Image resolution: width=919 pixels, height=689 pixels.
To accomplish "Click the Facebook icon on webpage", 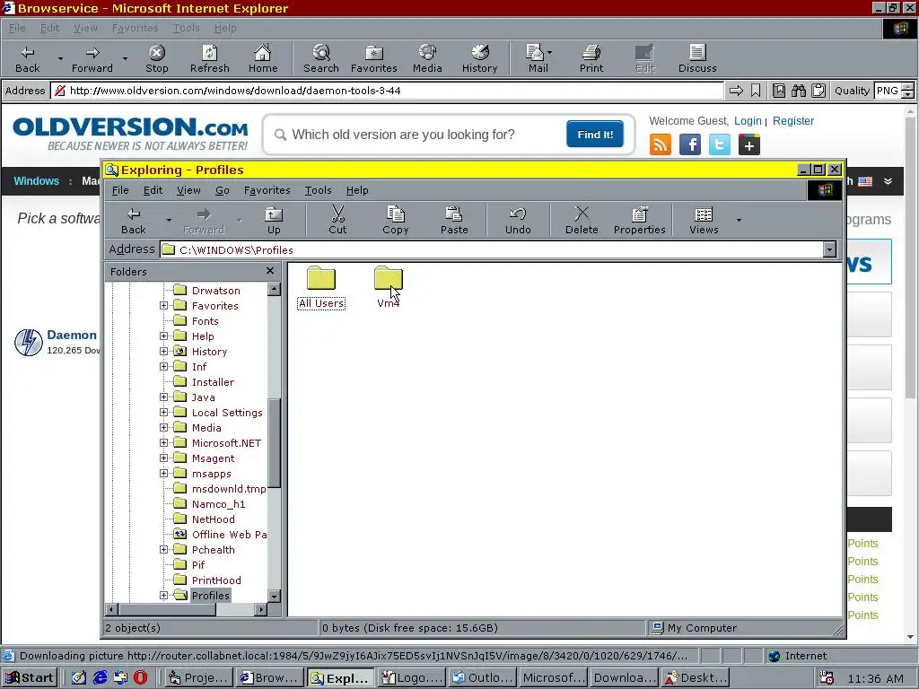I will 690,144.
